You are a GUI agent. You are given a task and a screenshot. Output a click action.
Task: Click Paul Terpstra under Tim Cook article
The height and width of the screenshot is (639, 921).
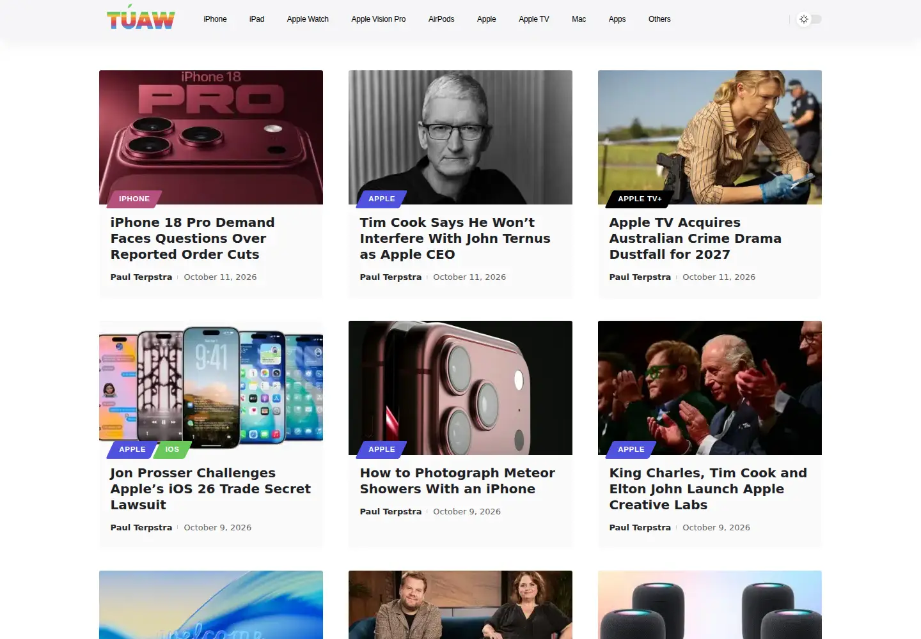click(x=391, y=277)
